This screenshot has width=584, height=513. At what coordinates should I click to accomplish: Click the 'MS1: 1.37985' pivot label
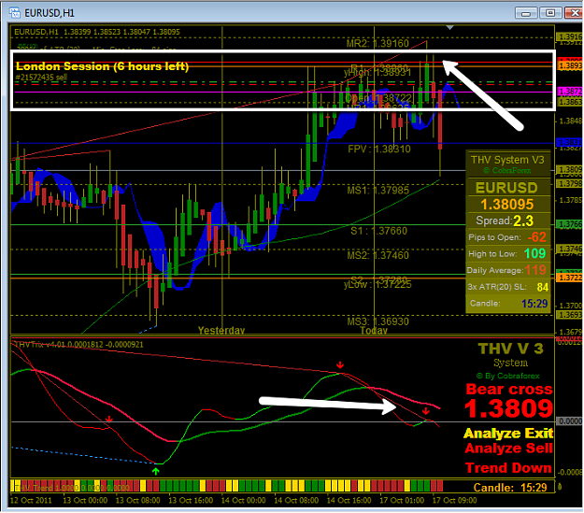[378, 191]
